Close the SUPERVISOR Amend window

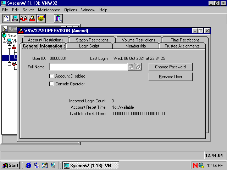point(207,31)
